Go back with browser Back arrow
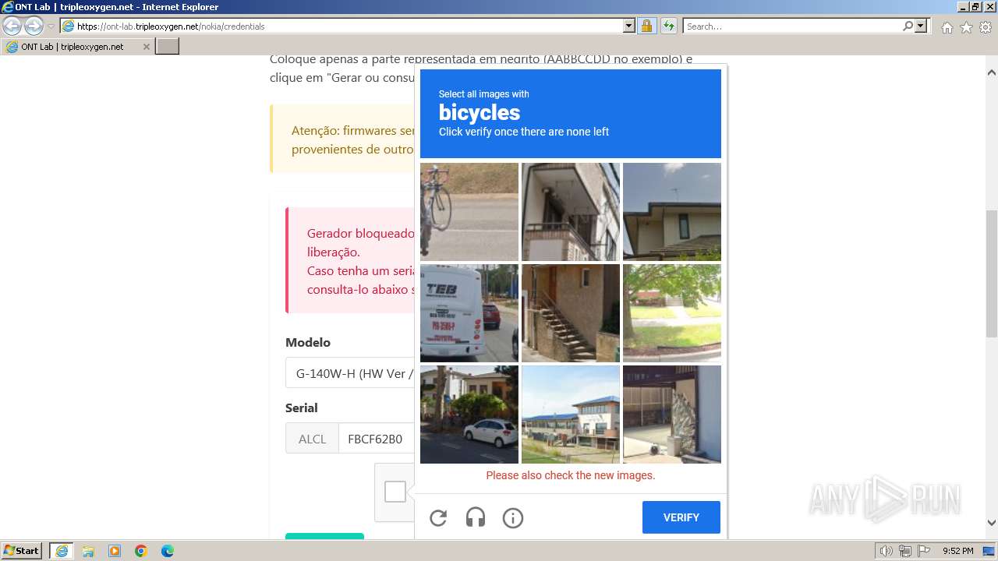 12,26
